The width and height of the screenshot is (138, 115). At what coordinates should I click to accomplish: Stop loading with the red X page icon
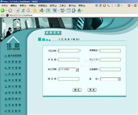(x=18, y=11)
